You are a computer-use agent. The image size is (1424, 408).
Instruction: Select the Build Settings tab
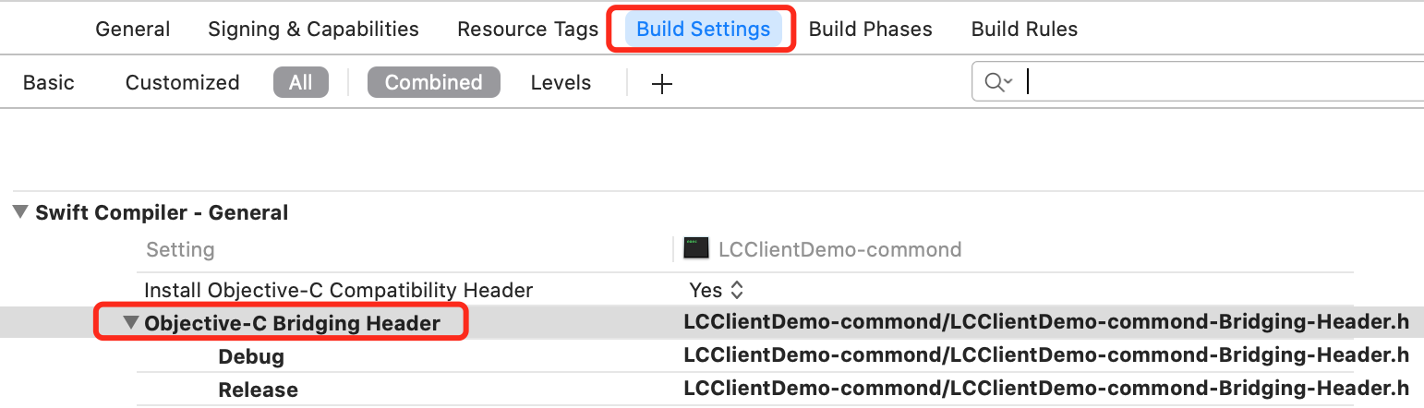coord(703,29)
